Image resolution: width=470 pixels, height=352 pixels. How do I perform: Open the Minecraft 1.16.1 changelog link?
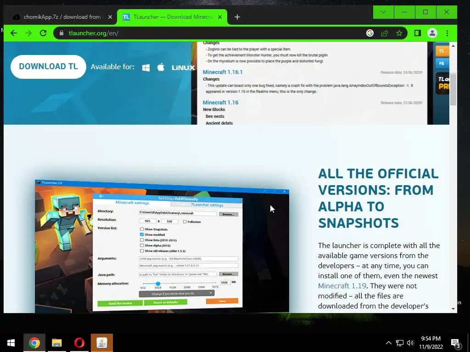(223, 72)
